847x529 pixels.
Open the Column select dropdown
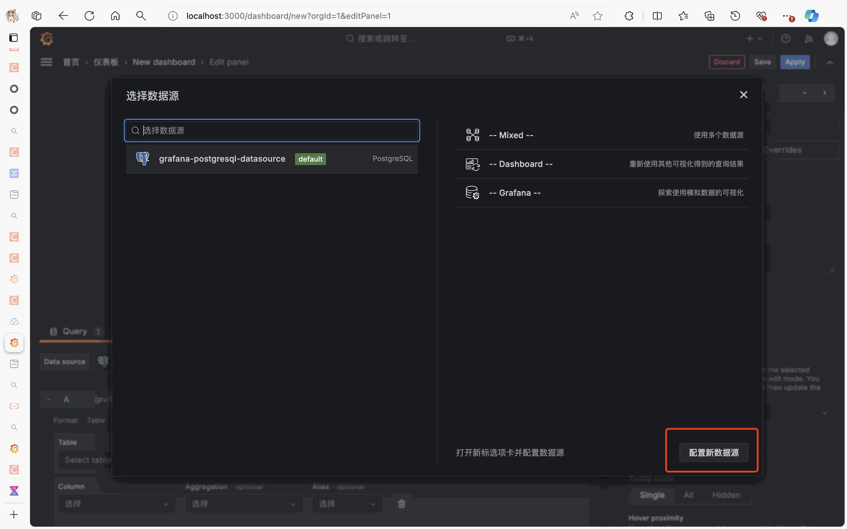117,504
